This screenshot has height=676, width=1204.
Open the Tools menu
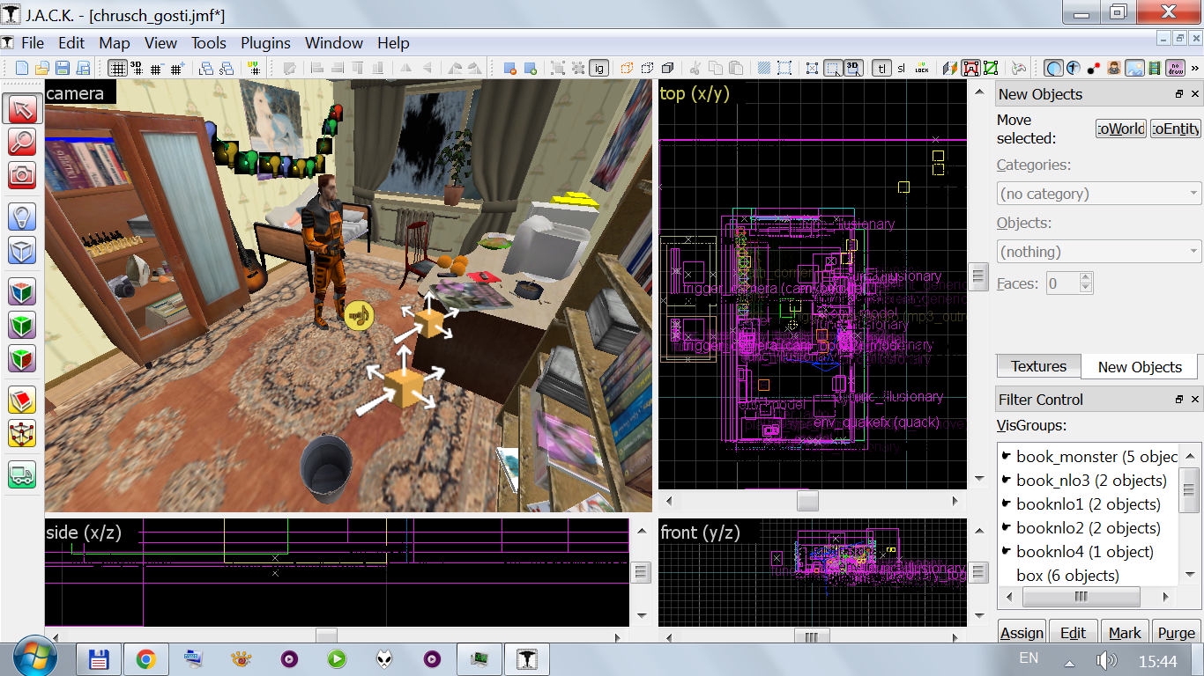pos(209,42)
